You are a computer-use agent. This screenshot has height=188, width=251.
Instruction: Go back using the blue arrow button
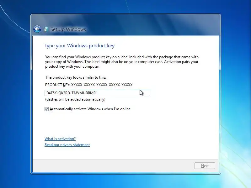point(37,29)
